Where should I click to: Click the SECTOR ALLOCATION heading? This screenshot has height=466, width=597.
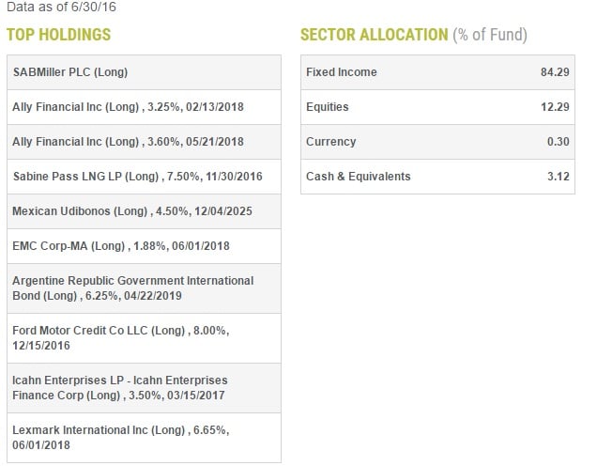point(374,36)
